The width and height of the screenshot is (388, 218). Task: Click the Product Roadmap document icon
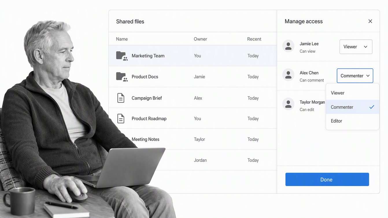(121, 119)
